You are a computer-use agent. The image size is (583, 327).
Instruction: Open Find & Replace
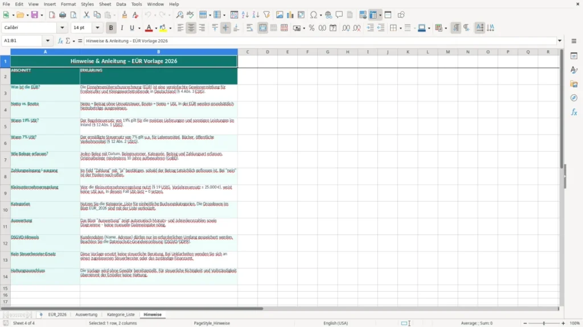pos(179,15)
